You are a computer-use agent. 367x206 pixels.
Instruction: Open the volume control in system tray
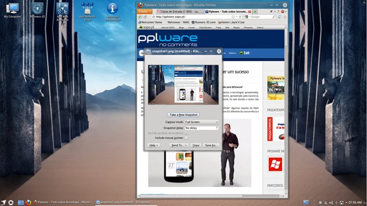pos(331,203)
